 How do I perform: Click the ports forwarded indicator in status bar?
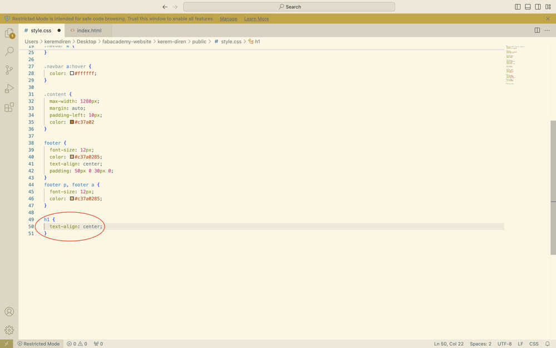98,344
